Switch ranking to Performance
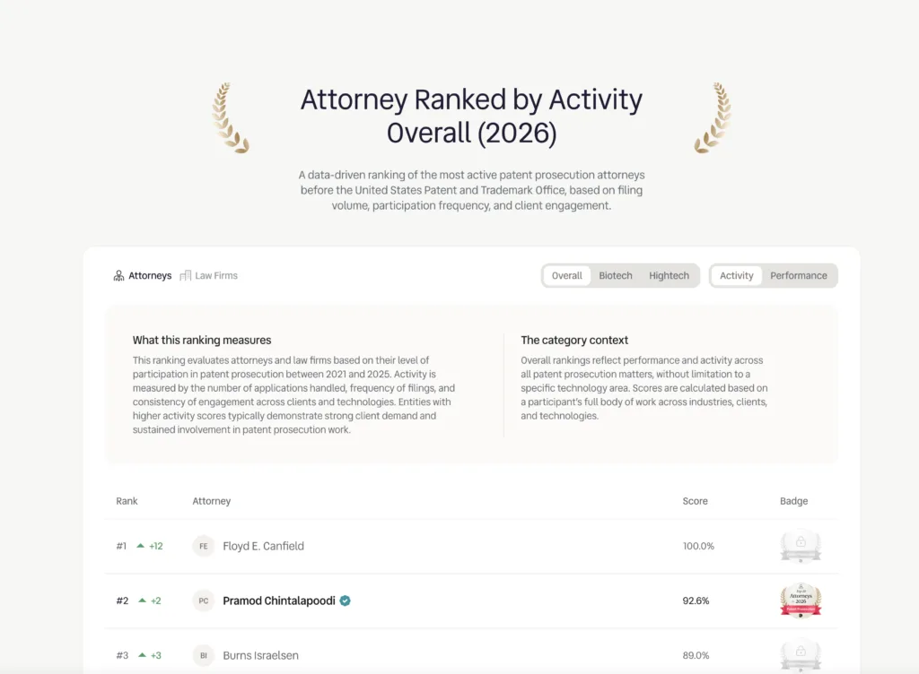The image size is (919, 674). (x=798, y=276)
